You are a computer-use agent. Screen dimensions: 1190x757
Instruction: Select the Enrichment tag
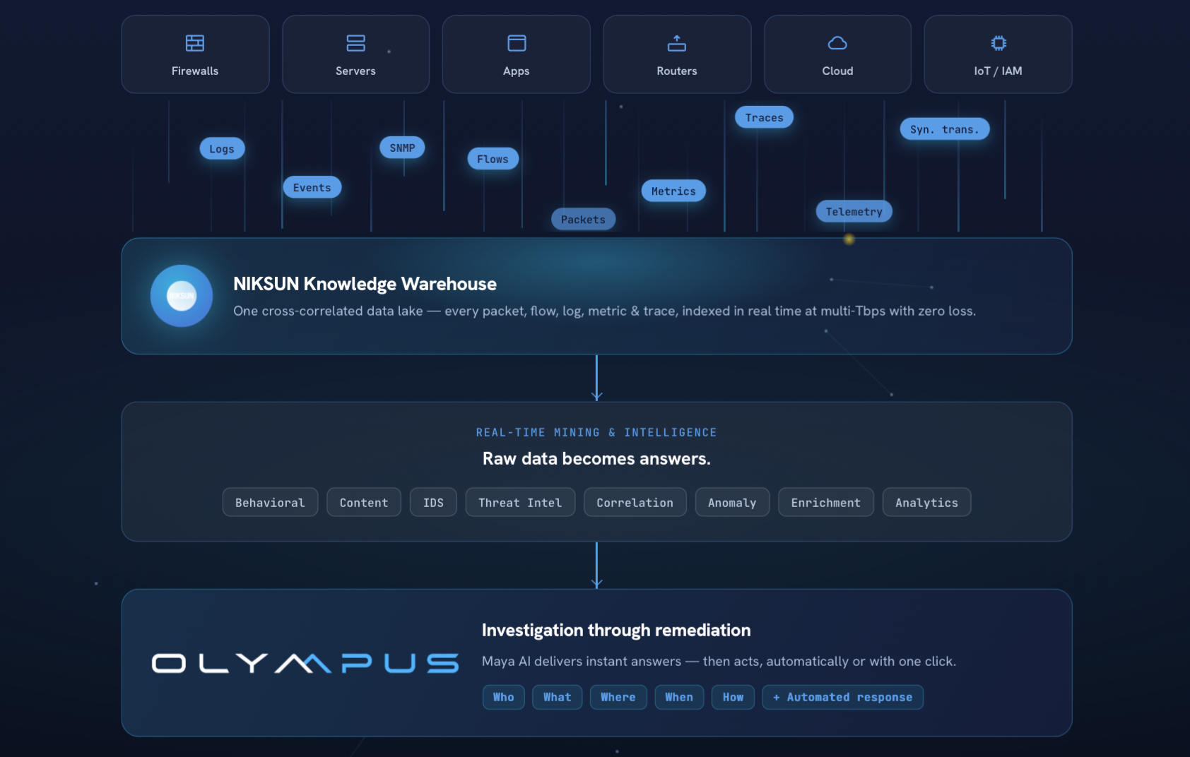tap(826, 502)
